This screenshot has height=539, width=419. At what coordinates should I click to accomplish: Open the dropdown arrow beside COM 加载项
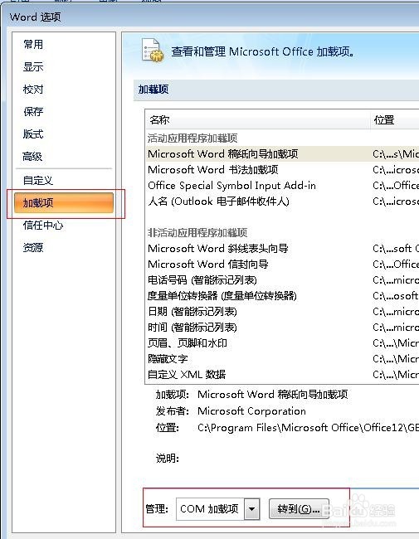coord(251,509)
